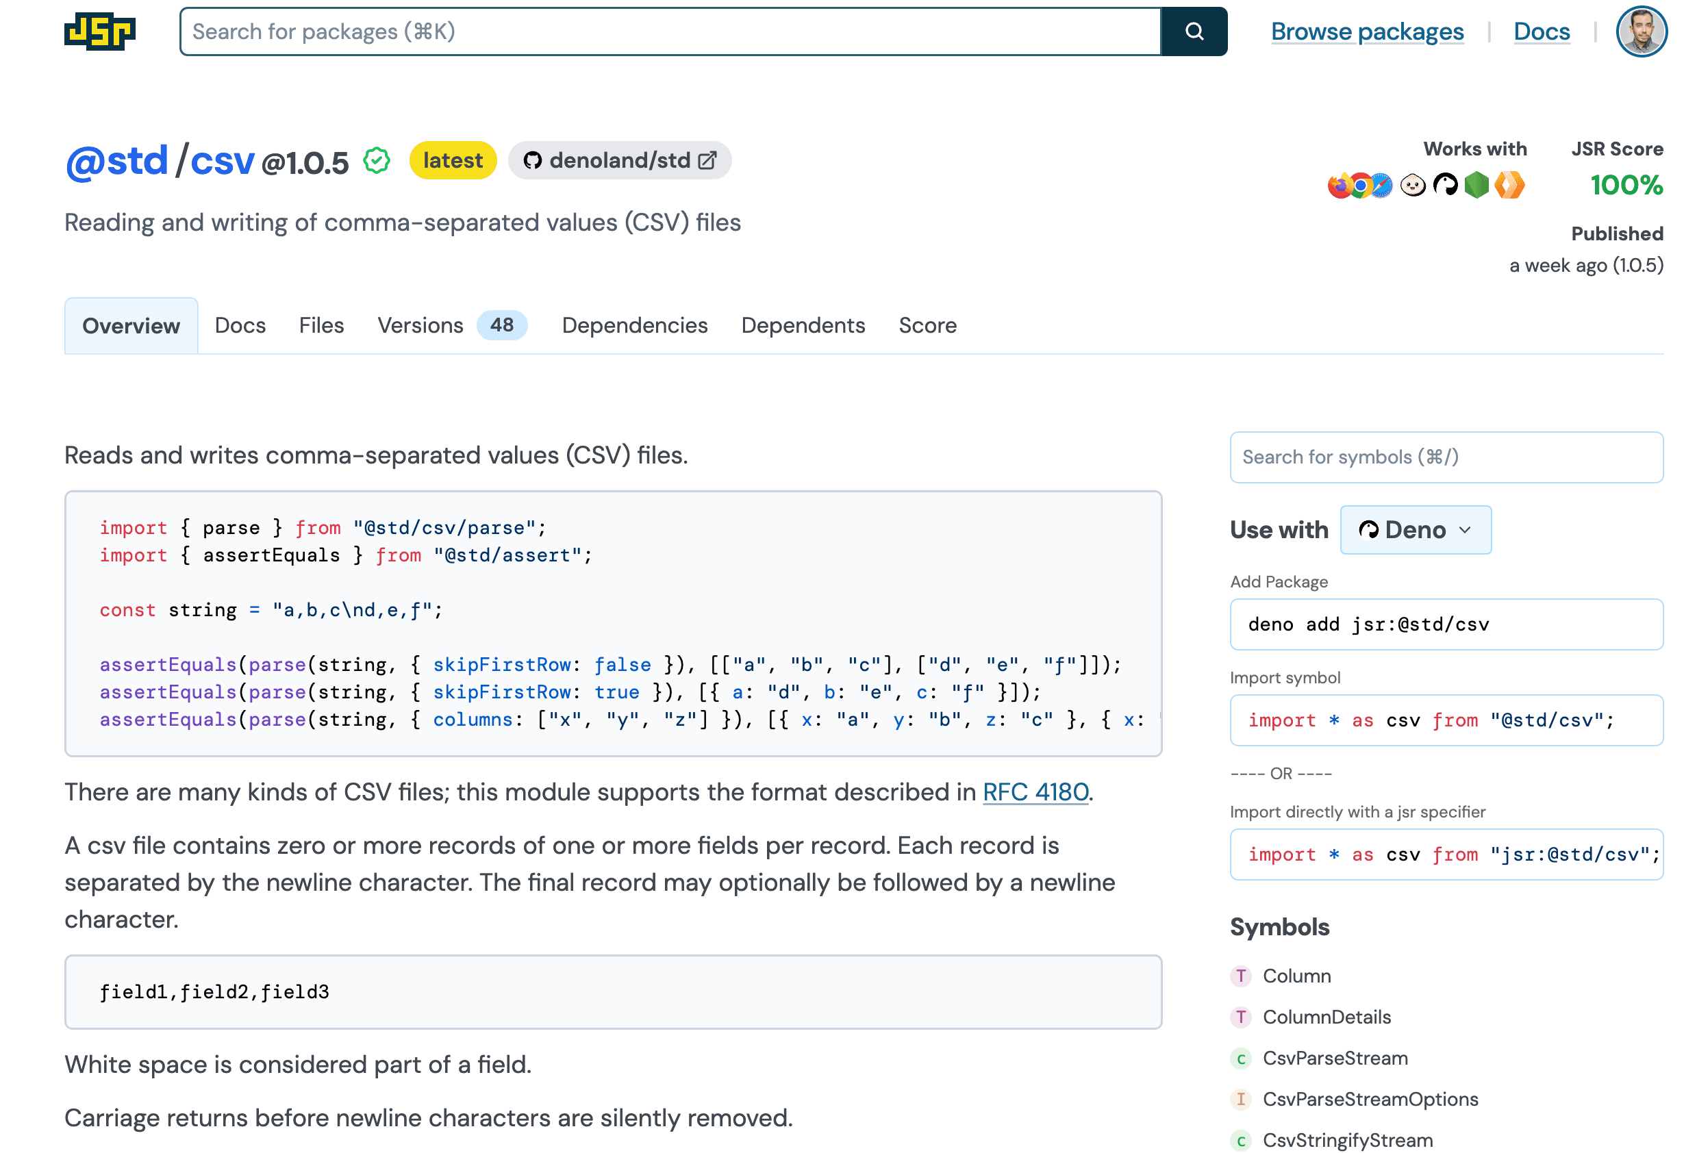Image resolution: width=1697 pixels, height=1153 pixels.
Task: Open the csv package name link
Action: point(222,161)
